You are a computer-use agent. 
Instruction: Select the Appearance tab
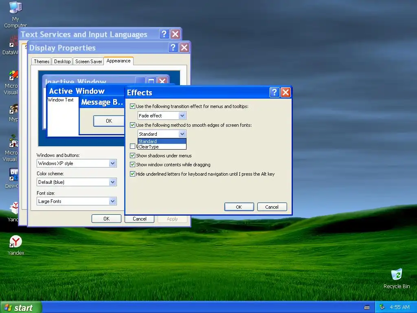click(119, 61)
